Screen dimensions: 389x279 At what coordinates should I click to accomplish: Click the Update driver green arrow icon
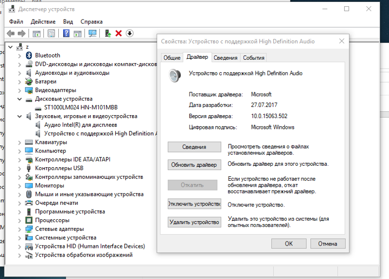[107, 33]
